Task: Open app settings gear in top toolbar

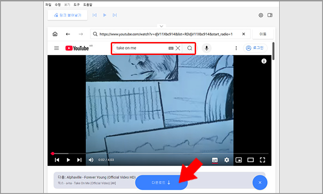Action: pyautogui.click(x=261, y=15)
